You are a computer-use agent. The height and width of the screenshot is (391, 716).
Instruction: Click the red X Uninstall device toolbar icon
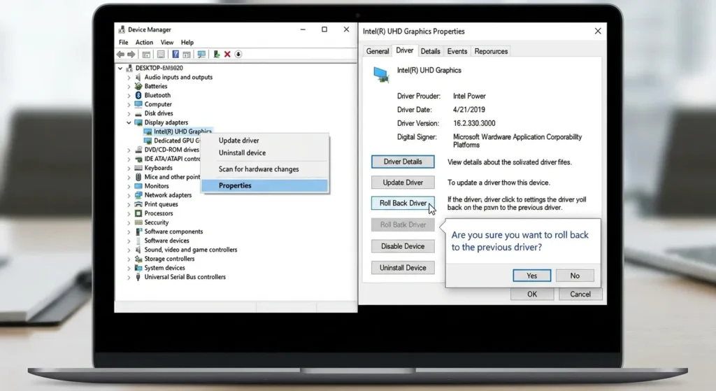[x=227, y=55]
